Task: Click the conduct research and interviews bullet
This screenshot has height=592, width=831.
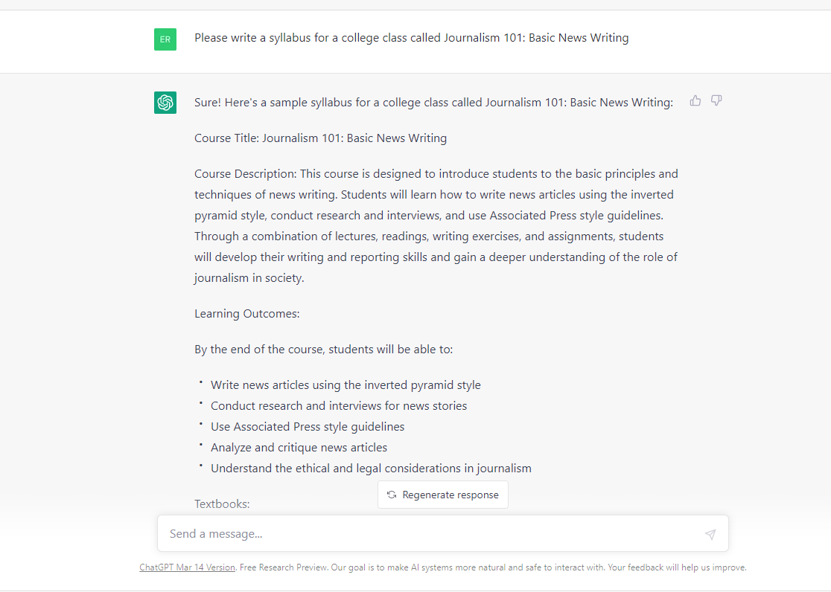Action: pos(339,405)
